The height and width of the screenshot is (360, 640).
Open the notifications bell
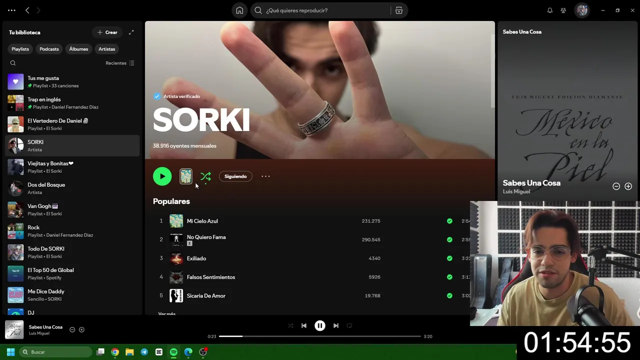click(550, 10)
